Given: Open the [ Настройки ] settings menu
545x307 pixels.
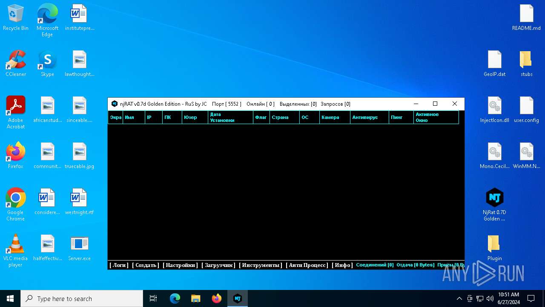Looking at the screenshot, I should pos(181,265).
